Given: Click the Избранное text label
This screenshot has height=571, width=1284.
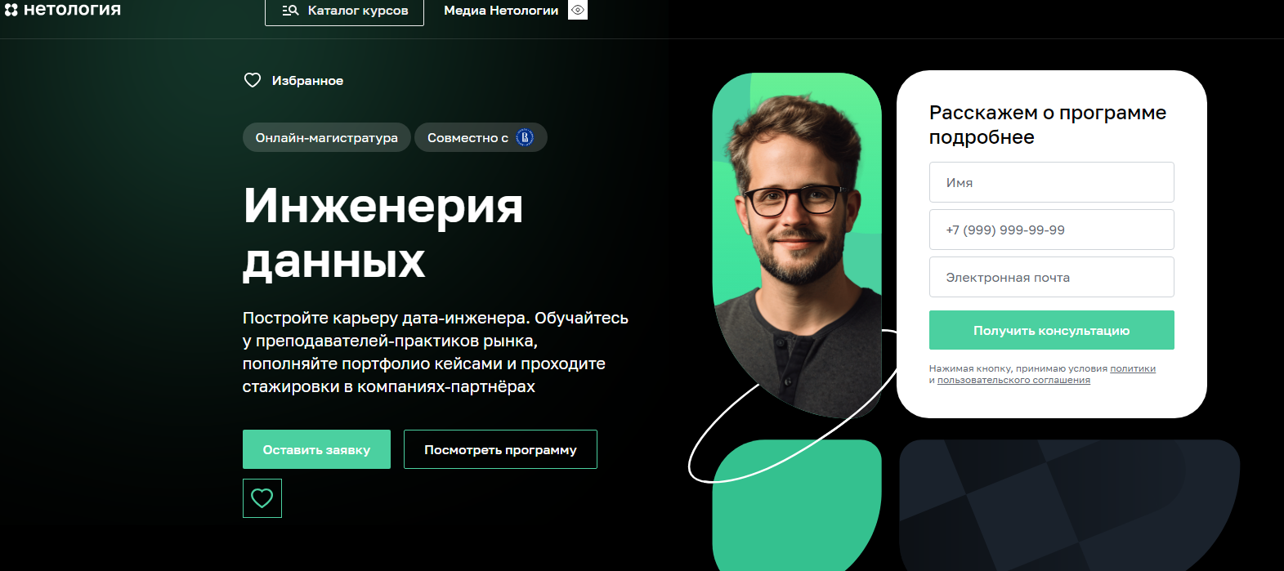Looking at the screenshot, I should 307,81.
